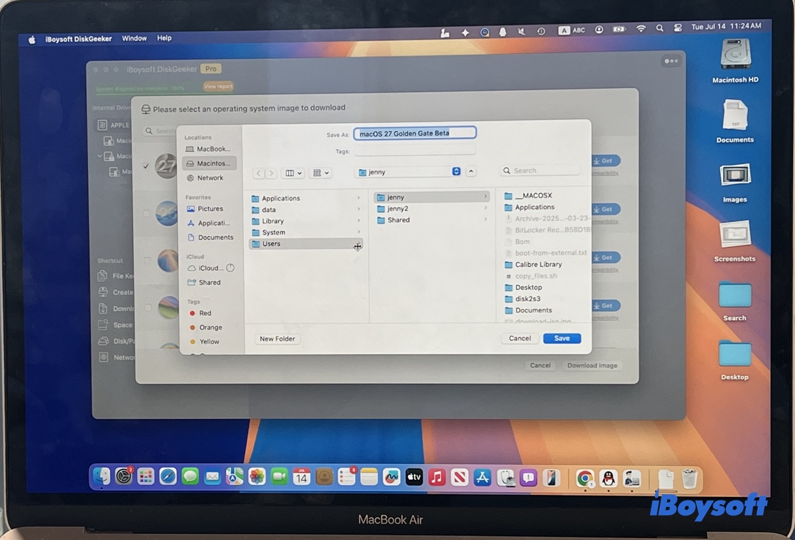Screen dimensions: 795x540
Task: Click View report button in DiskGeeker window
Action: (x=218, y=86)
